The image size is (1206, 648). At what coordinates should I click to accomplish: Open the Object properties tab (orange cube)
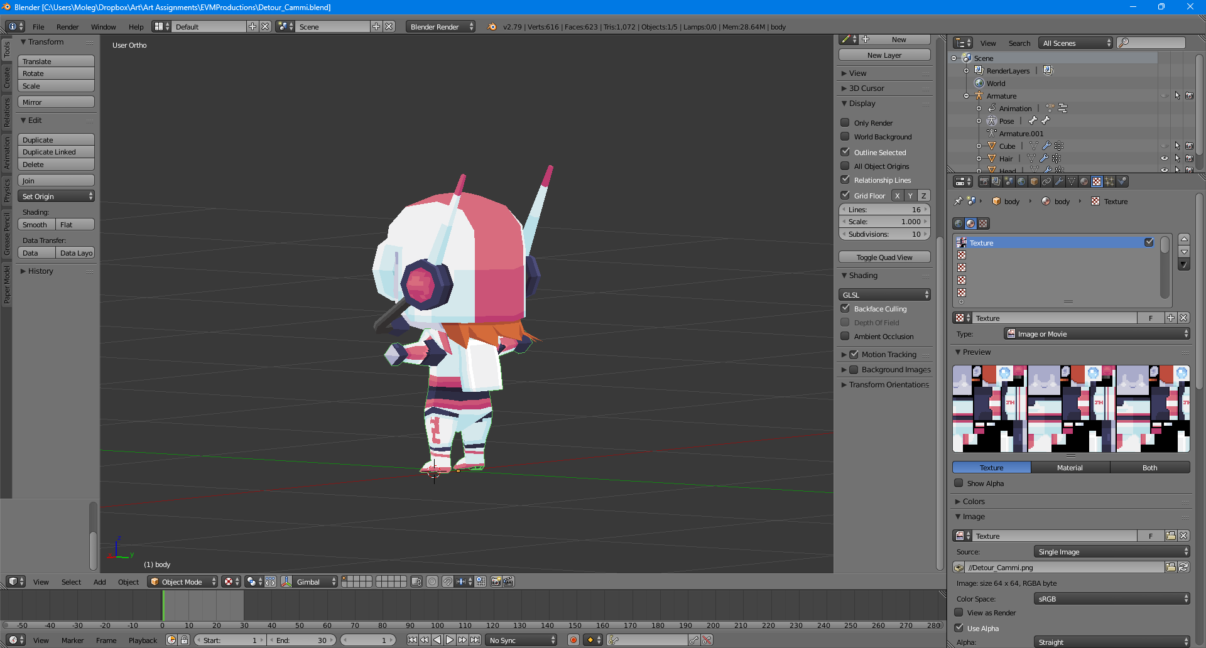click(x=1034, y=181)
